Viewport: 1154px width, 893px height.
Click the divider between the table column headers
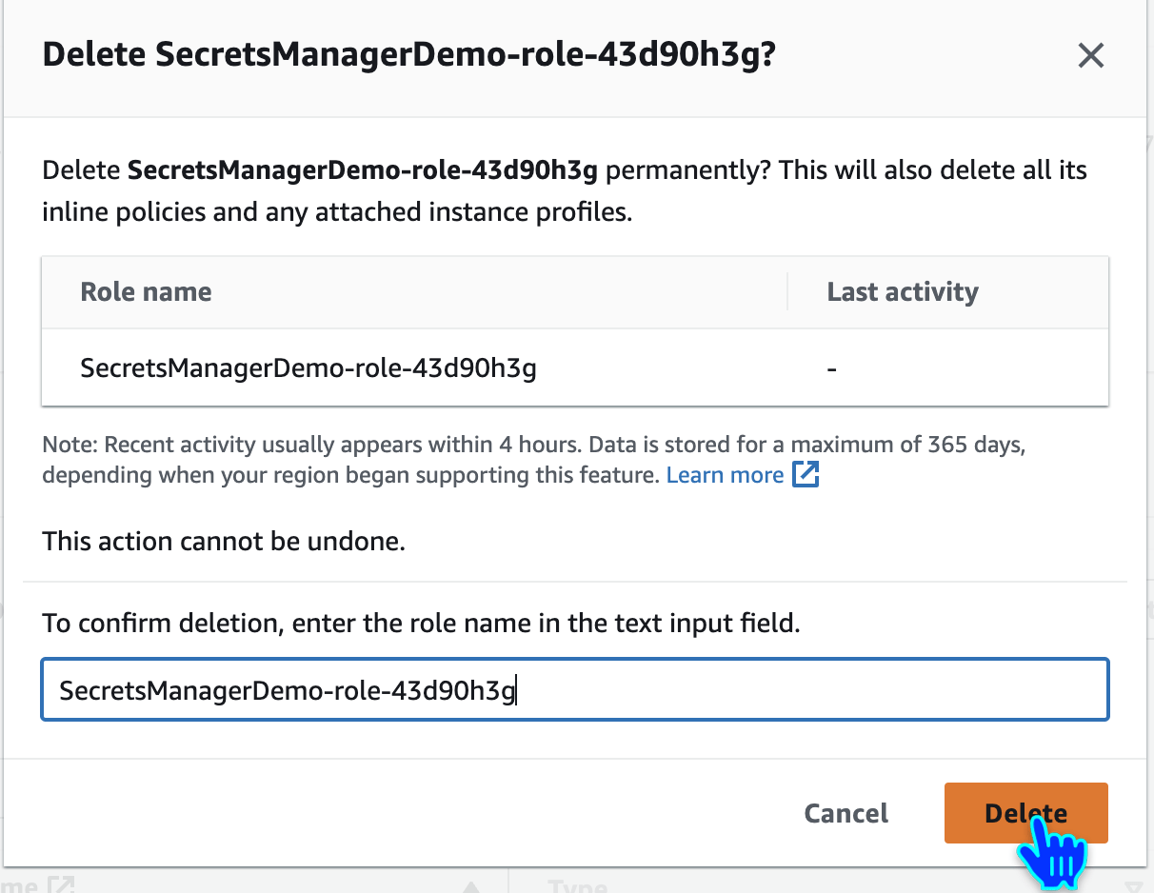(x=787, y=292)
